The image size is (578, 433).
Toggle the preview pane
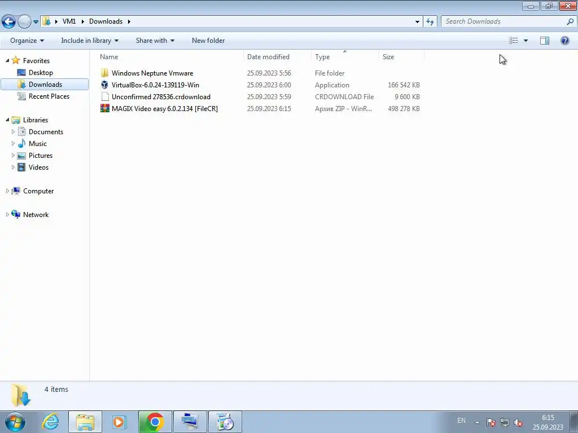pos(545,41)
